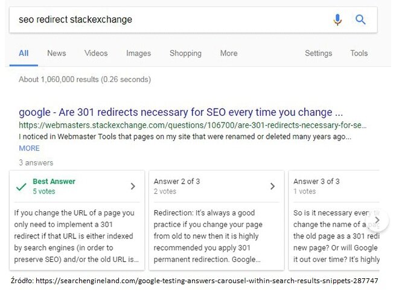Open the Settings menu
Image resolution: width=402 pixels, height=291 pixels.
tap(318, 53)
